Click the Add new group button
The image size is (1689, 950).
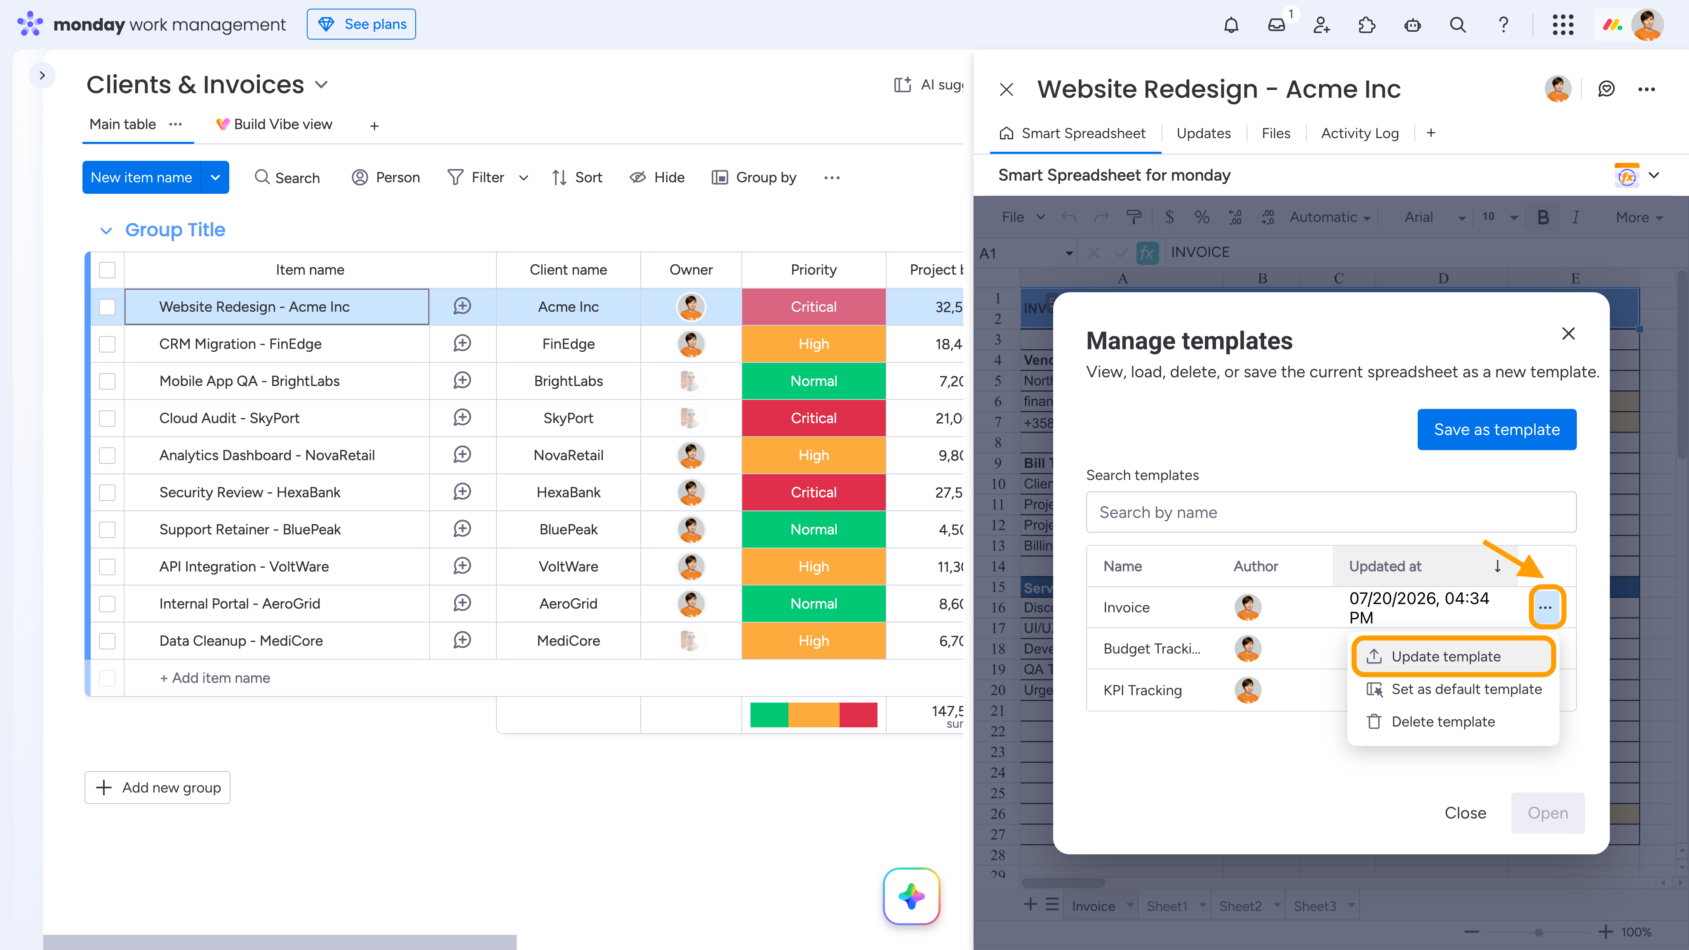point(158,788)
